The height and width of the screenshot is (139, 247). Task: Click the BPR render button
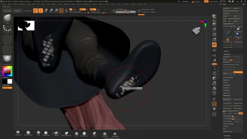coord(214,17)
